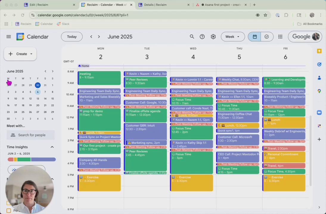This screenshot has height=214, width=326.
Task: Click the Search for people field
Action: pyautogui.click(x=31, y=135)
